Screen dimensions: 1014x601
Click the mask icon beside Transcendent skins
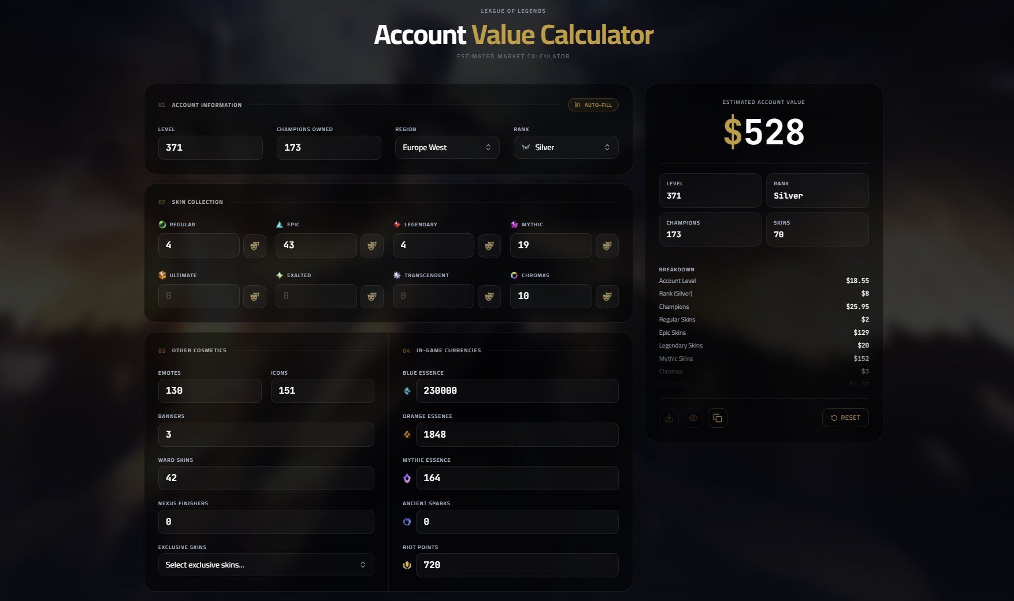click(x=489, y=296)
